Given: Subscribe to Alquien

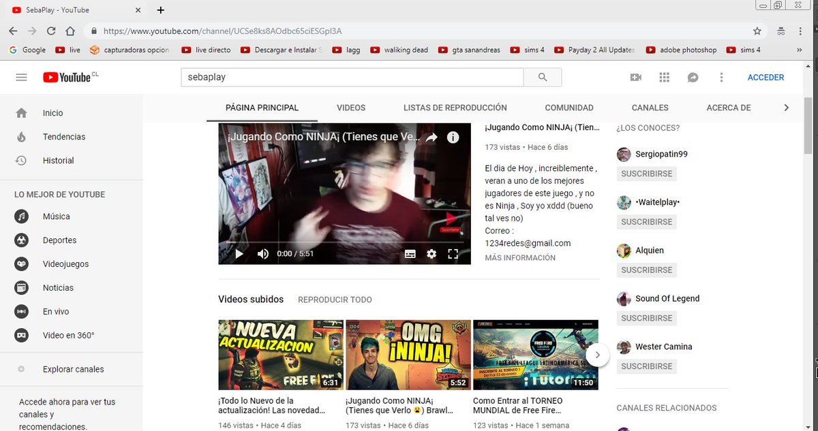Looking at the screenshot, I should (x=647, y=270).
